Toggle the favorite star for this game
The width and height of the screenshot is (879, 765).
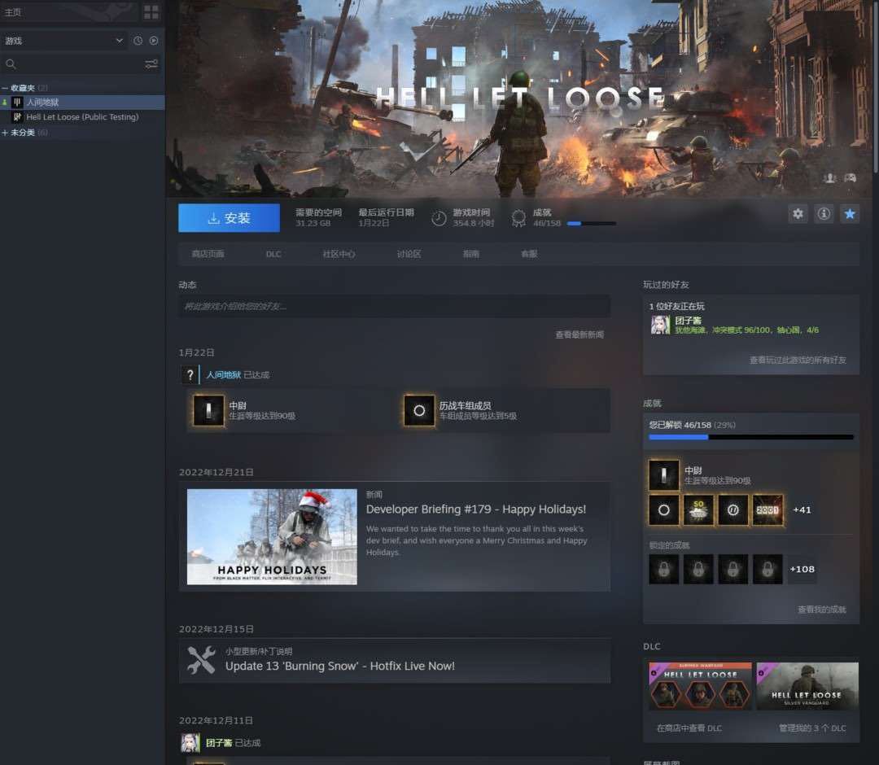[850, 214]
